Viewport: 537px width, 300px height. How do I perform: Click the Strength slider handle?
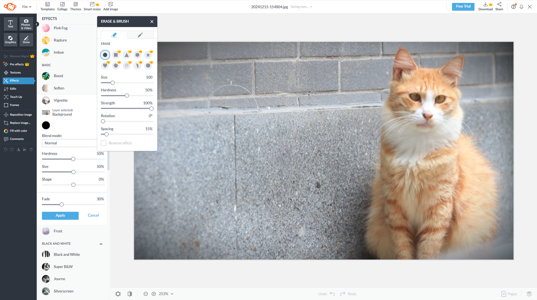(151, 109)
